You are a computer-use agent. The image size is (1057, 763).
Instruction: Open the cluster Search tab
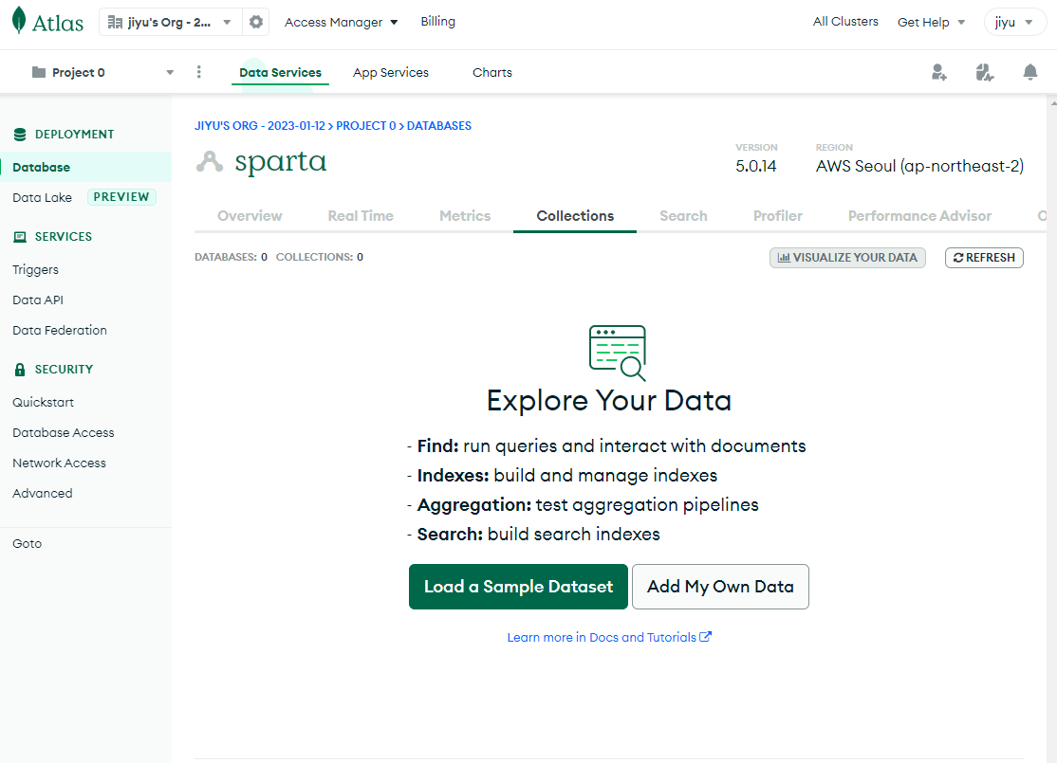(x=683, y=216)
